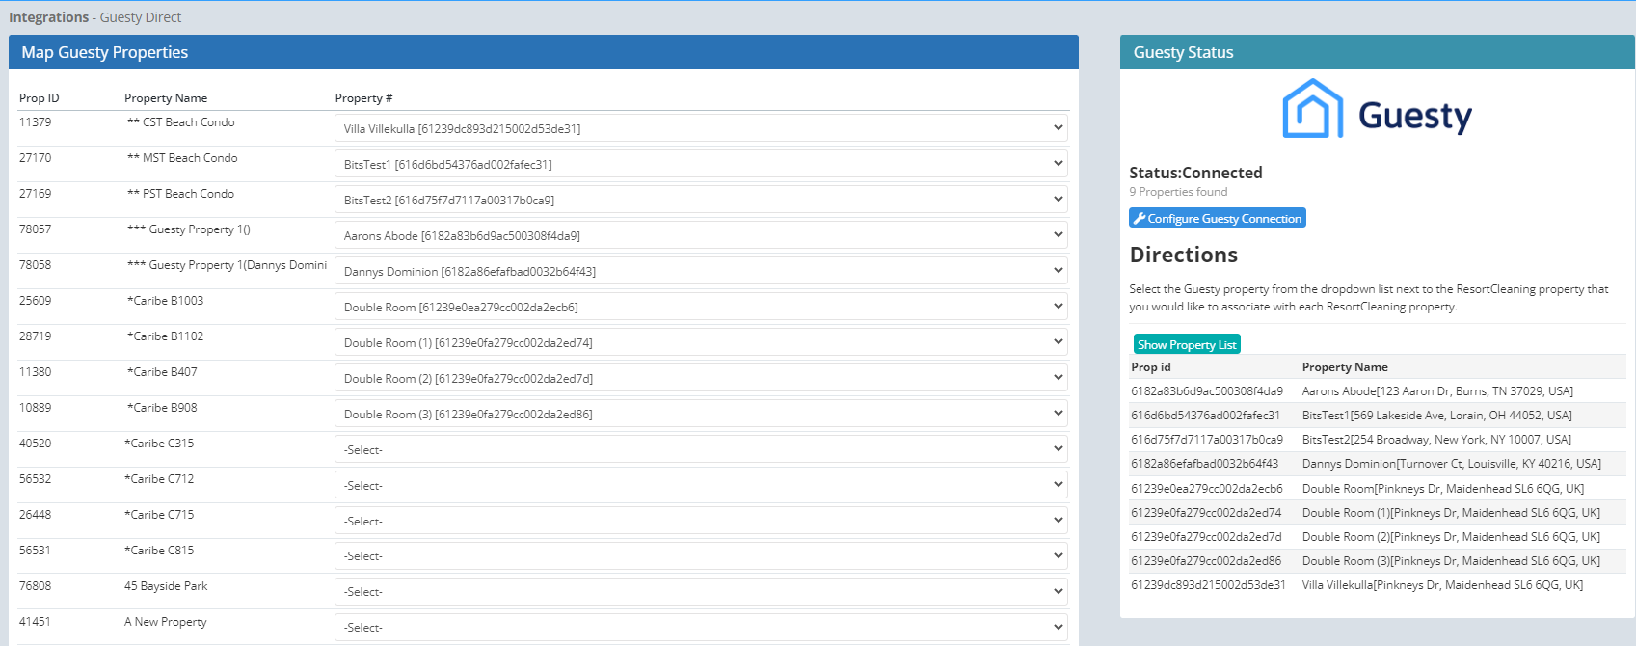Open dropdown for CST Beach Condo
The image size is (1636, 646).
701,128
